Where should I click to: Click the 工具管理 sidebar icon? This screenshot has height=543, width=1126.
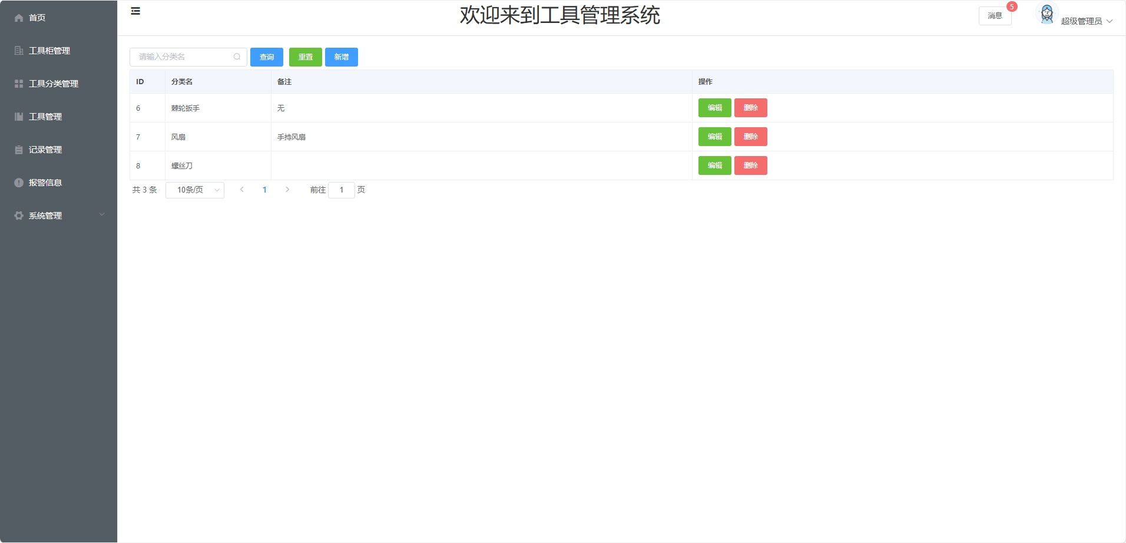tap(19, 117)
